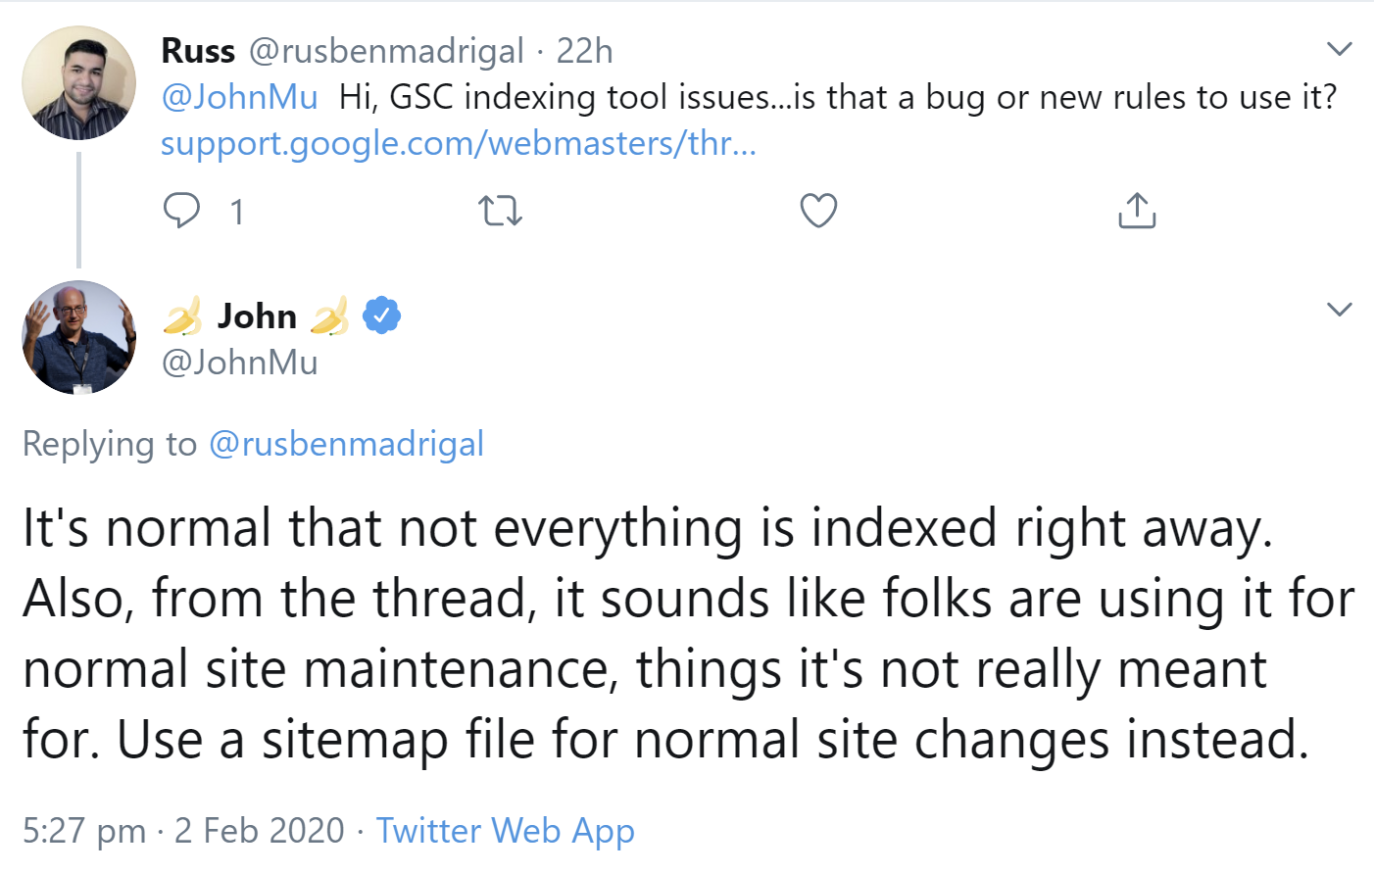Screen dimensions: 1374x873
Task: View the @JohnMu mention in Russ's tweet
Action: pyautogui.click(x=239, y=97)
